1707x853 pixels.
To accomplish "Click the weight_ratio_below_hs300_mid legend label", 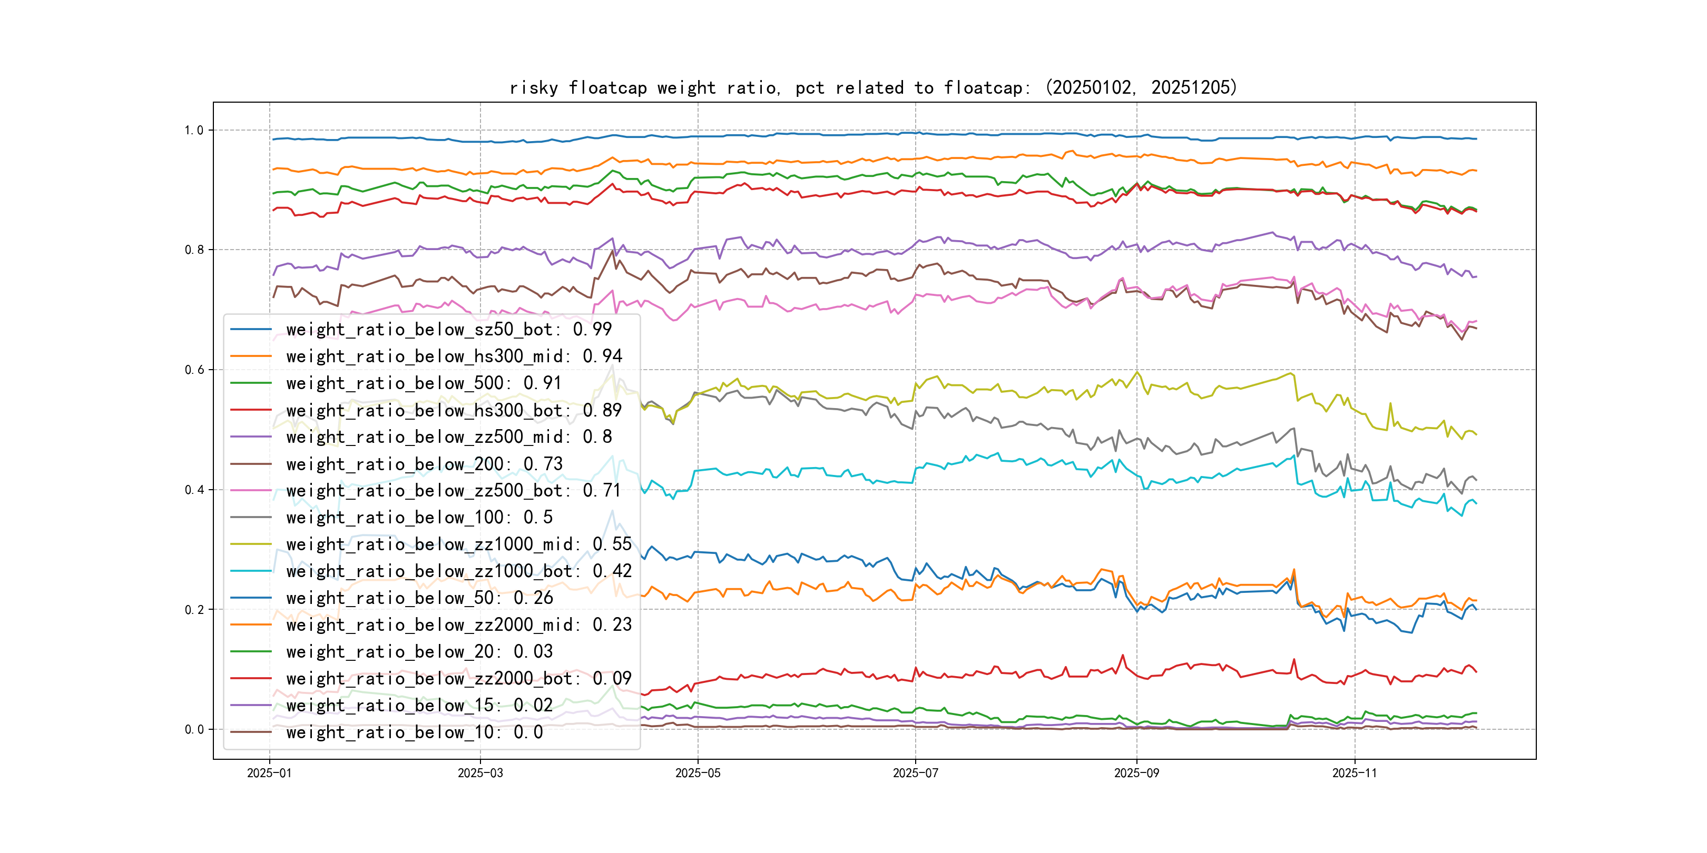I will pos(454,356).
